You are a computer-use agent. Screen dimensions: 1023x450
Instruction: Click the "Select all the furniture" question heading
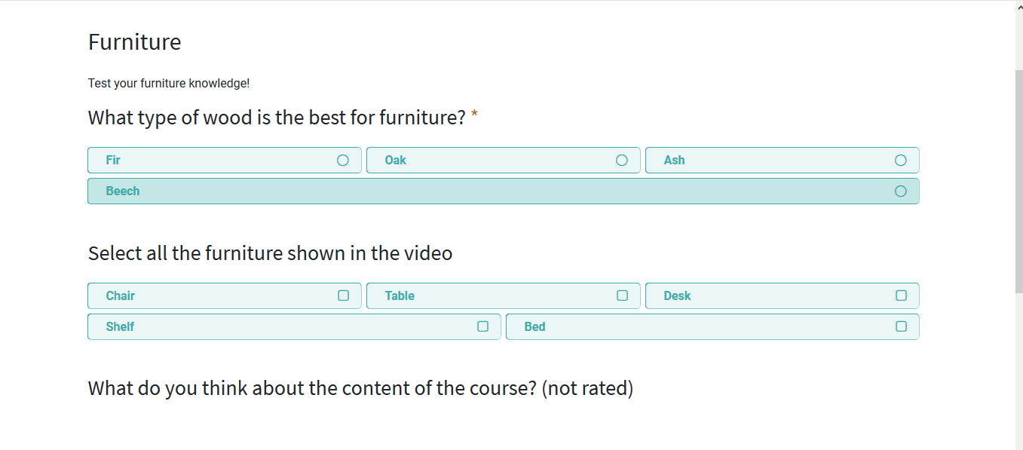(270, 253)
